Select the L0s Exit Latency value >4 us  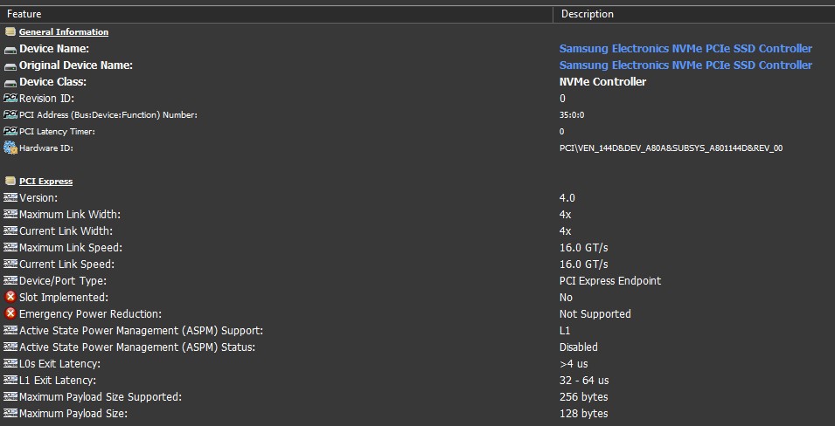(573, 364)
